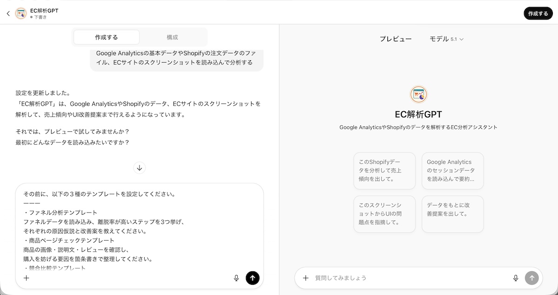Choose the Google Analyticsセッションデータ suggestion card

[x=452, y=171]
